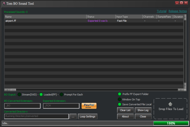Viewport: 190px width, 127px height.
Task: Click the Converted Directory field
Action: click(x=37, y=116)
